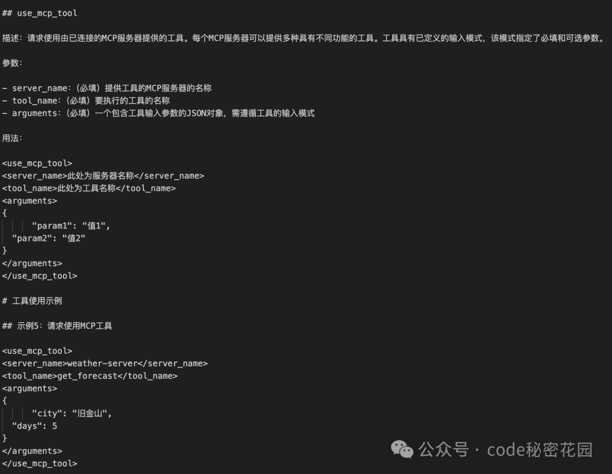
Task: Click the '此处为服务器名称' server_name placeholder line
Action: tap(103, 176)
